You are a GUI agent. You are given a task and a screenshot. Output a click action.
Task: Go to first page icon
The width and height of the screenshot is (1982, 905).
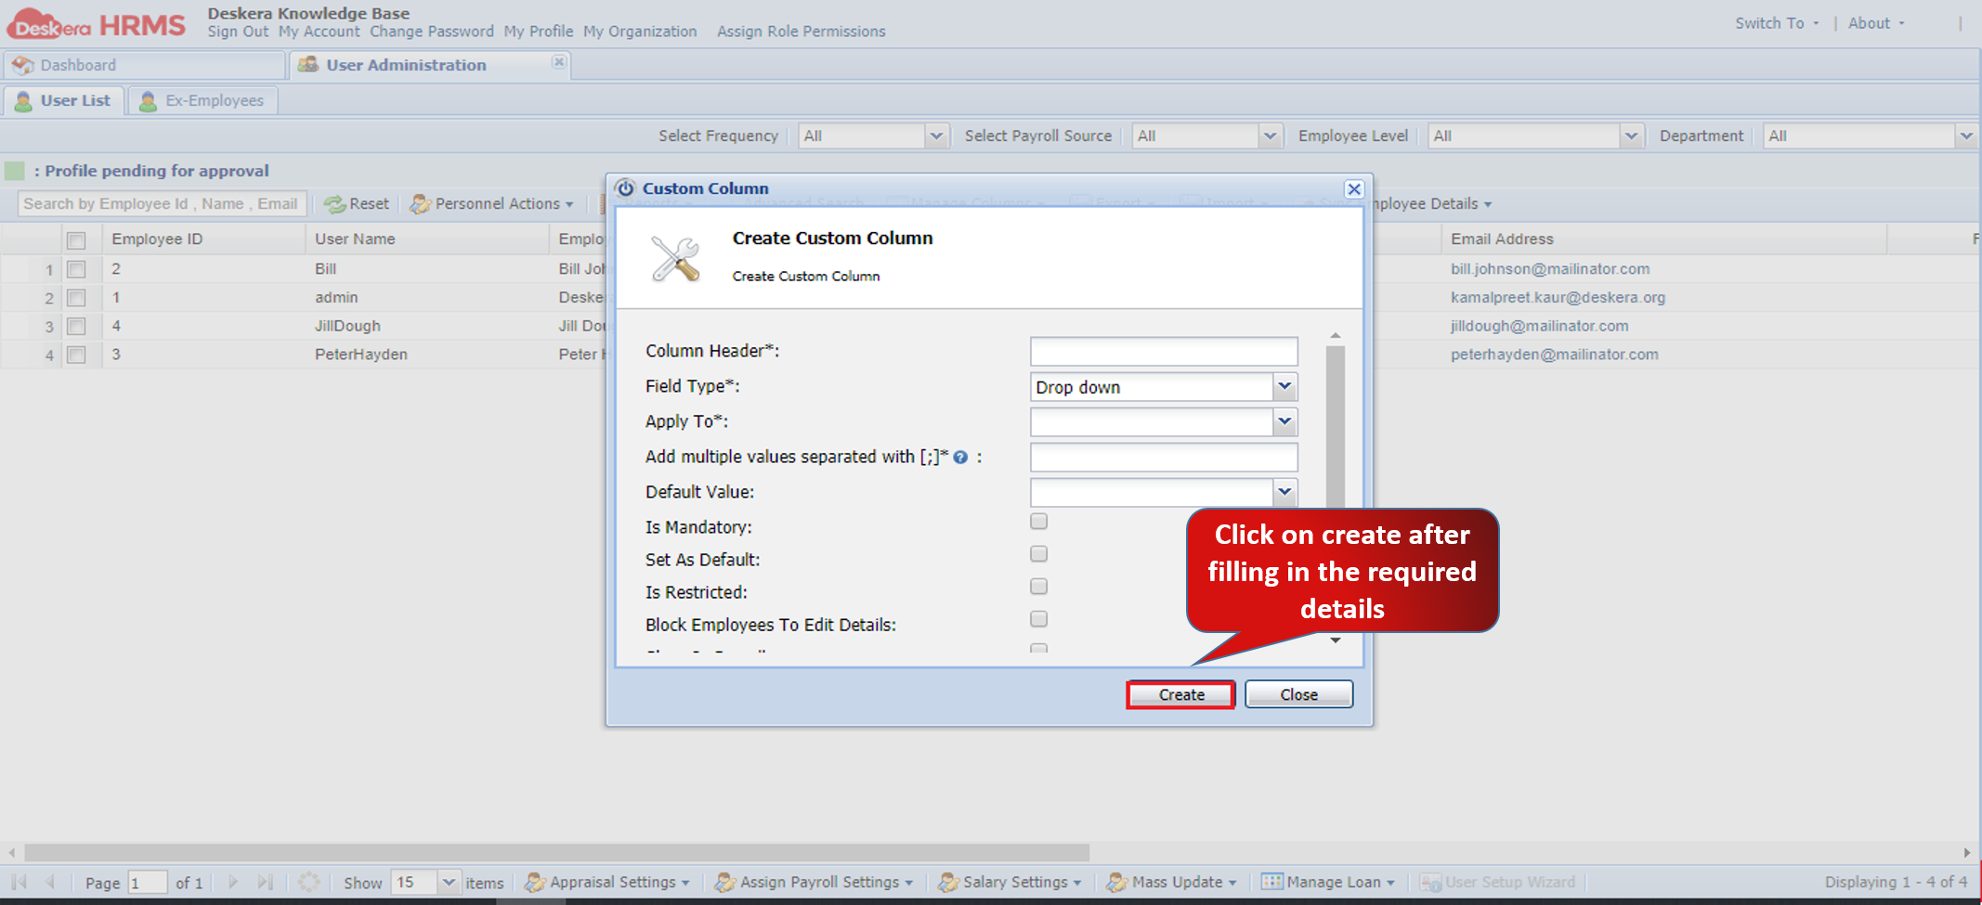(20, 882)
